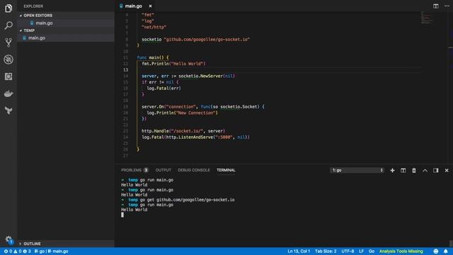Viewport: 453px width, 255px height.
Task: Switch to the Debug Console tab
Action: (193, 170)
